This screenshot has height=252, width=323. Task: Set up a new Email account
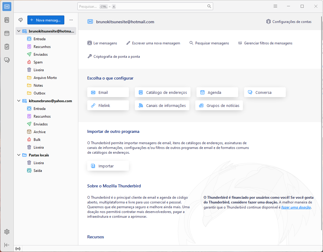click(108, 92)
